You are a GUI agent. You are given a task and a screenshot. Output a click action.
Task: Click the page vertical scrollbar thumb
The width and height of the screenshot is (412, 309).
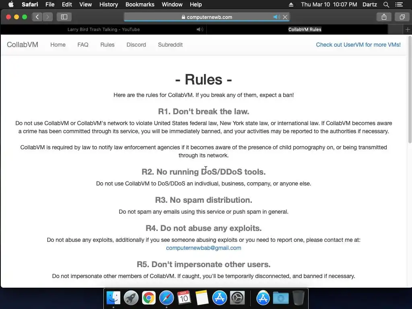point(410,89)
